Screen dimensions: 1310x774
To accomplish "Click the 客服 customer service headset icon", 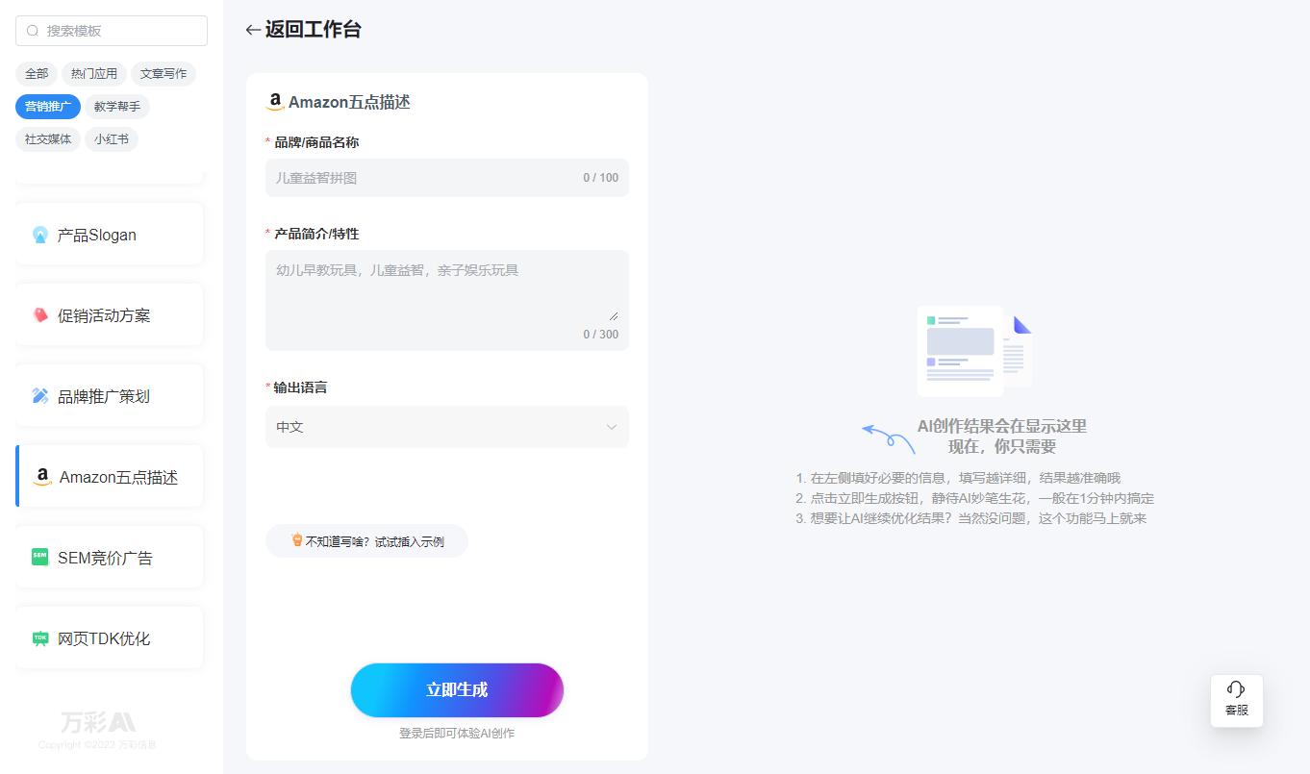I will tap(1236, 689).
